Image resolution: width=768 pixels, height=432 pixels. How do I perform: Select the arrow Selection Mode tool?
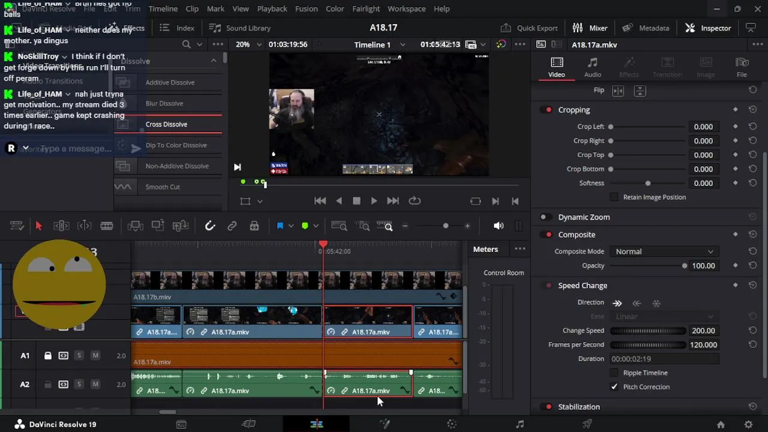click(39, 226)
